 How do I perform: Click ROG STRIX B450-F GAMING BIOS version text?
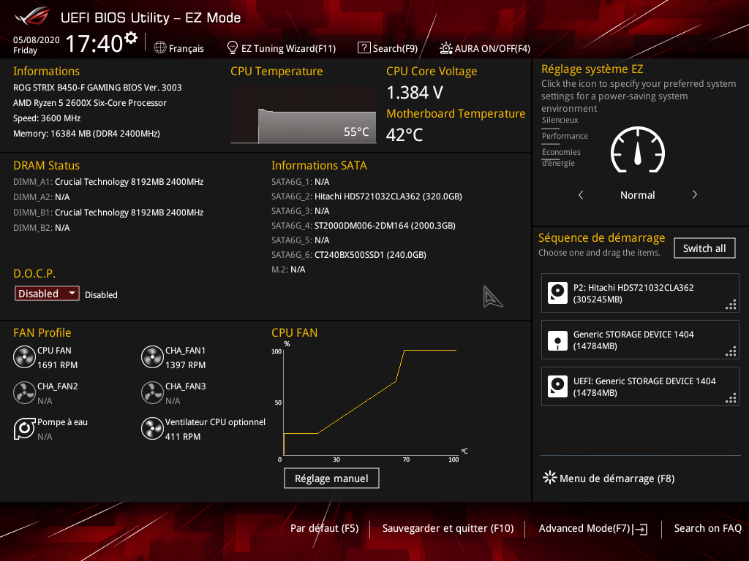(x=97, y=88)
